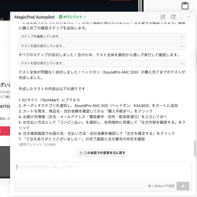This screenshot has height=197, width=197.
Task: Click the 使用クレジット: 3.3380 text
Action: (x=37, y=144)
